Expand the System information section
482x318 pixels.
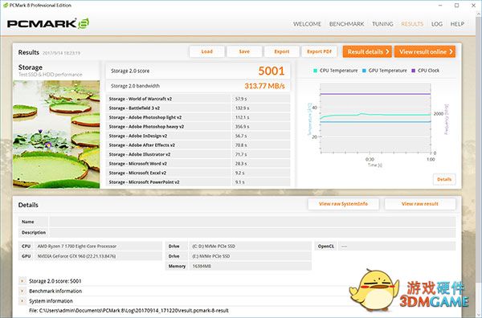[22, 301]
